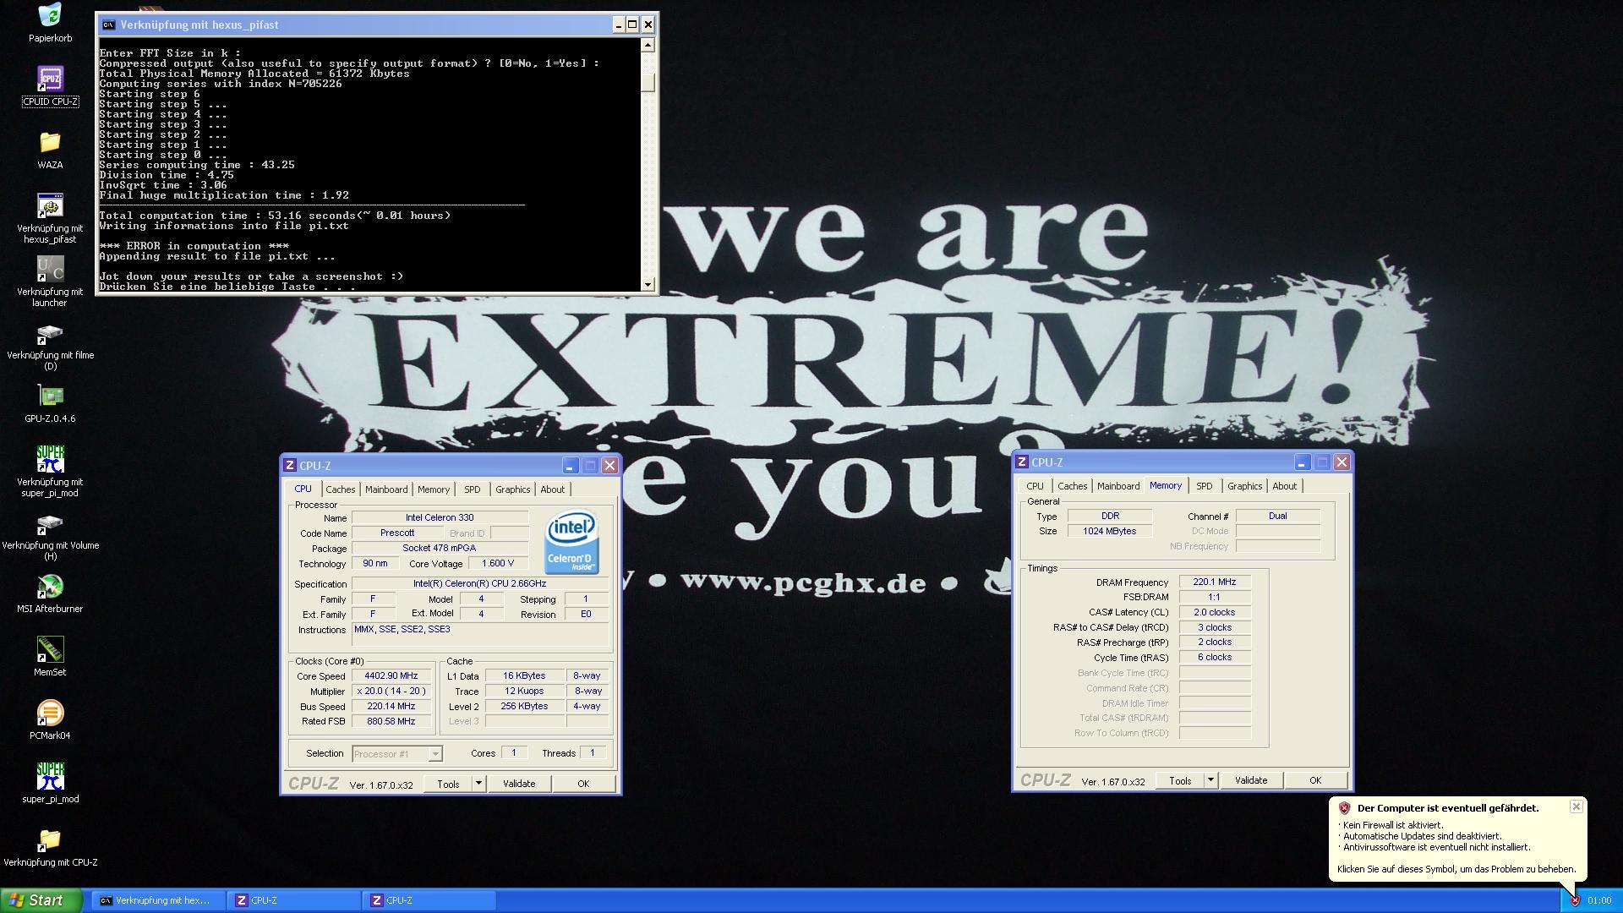The image size is (1623, 913).
Task: Click the taskbar clock showing 01:00
Action: point(1599,901)
